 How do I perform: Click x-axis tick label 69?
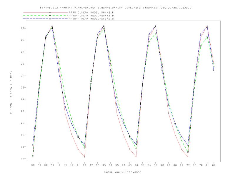[182, 165]
